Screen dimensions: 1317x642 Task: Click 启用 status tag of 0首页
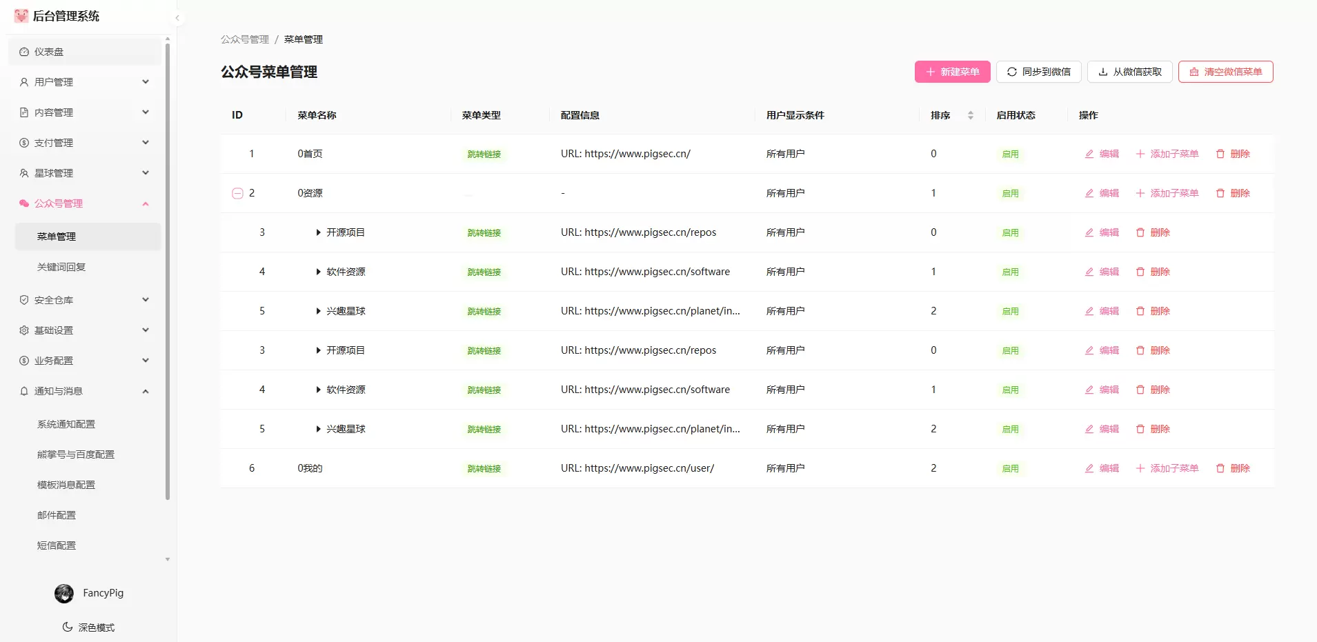[1011, 154]
